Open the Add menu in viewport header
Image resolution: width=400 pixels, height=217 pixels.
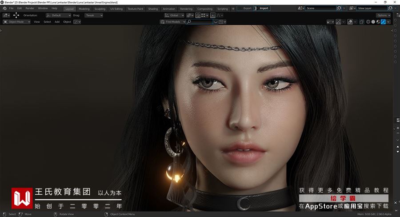pyautogui.click(x=57, y=22)
